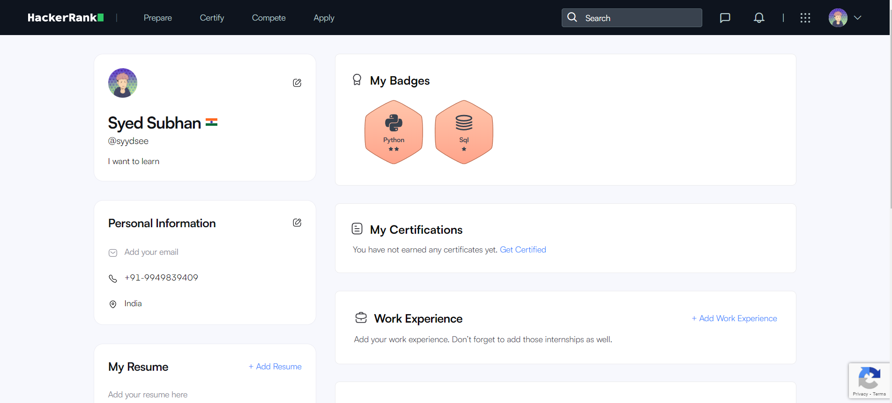Click the My Badges ribbon icon
The height and width of the screenshot is (403, 892).
pos(357,80)
